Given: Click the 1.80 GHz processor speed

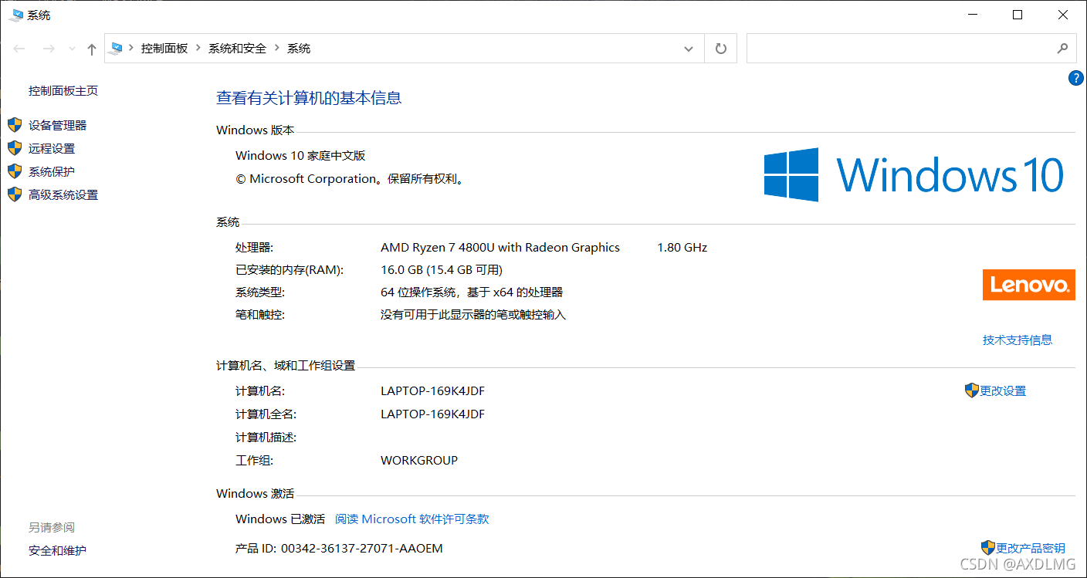Looking at the screenshot, I should (682, 248).
